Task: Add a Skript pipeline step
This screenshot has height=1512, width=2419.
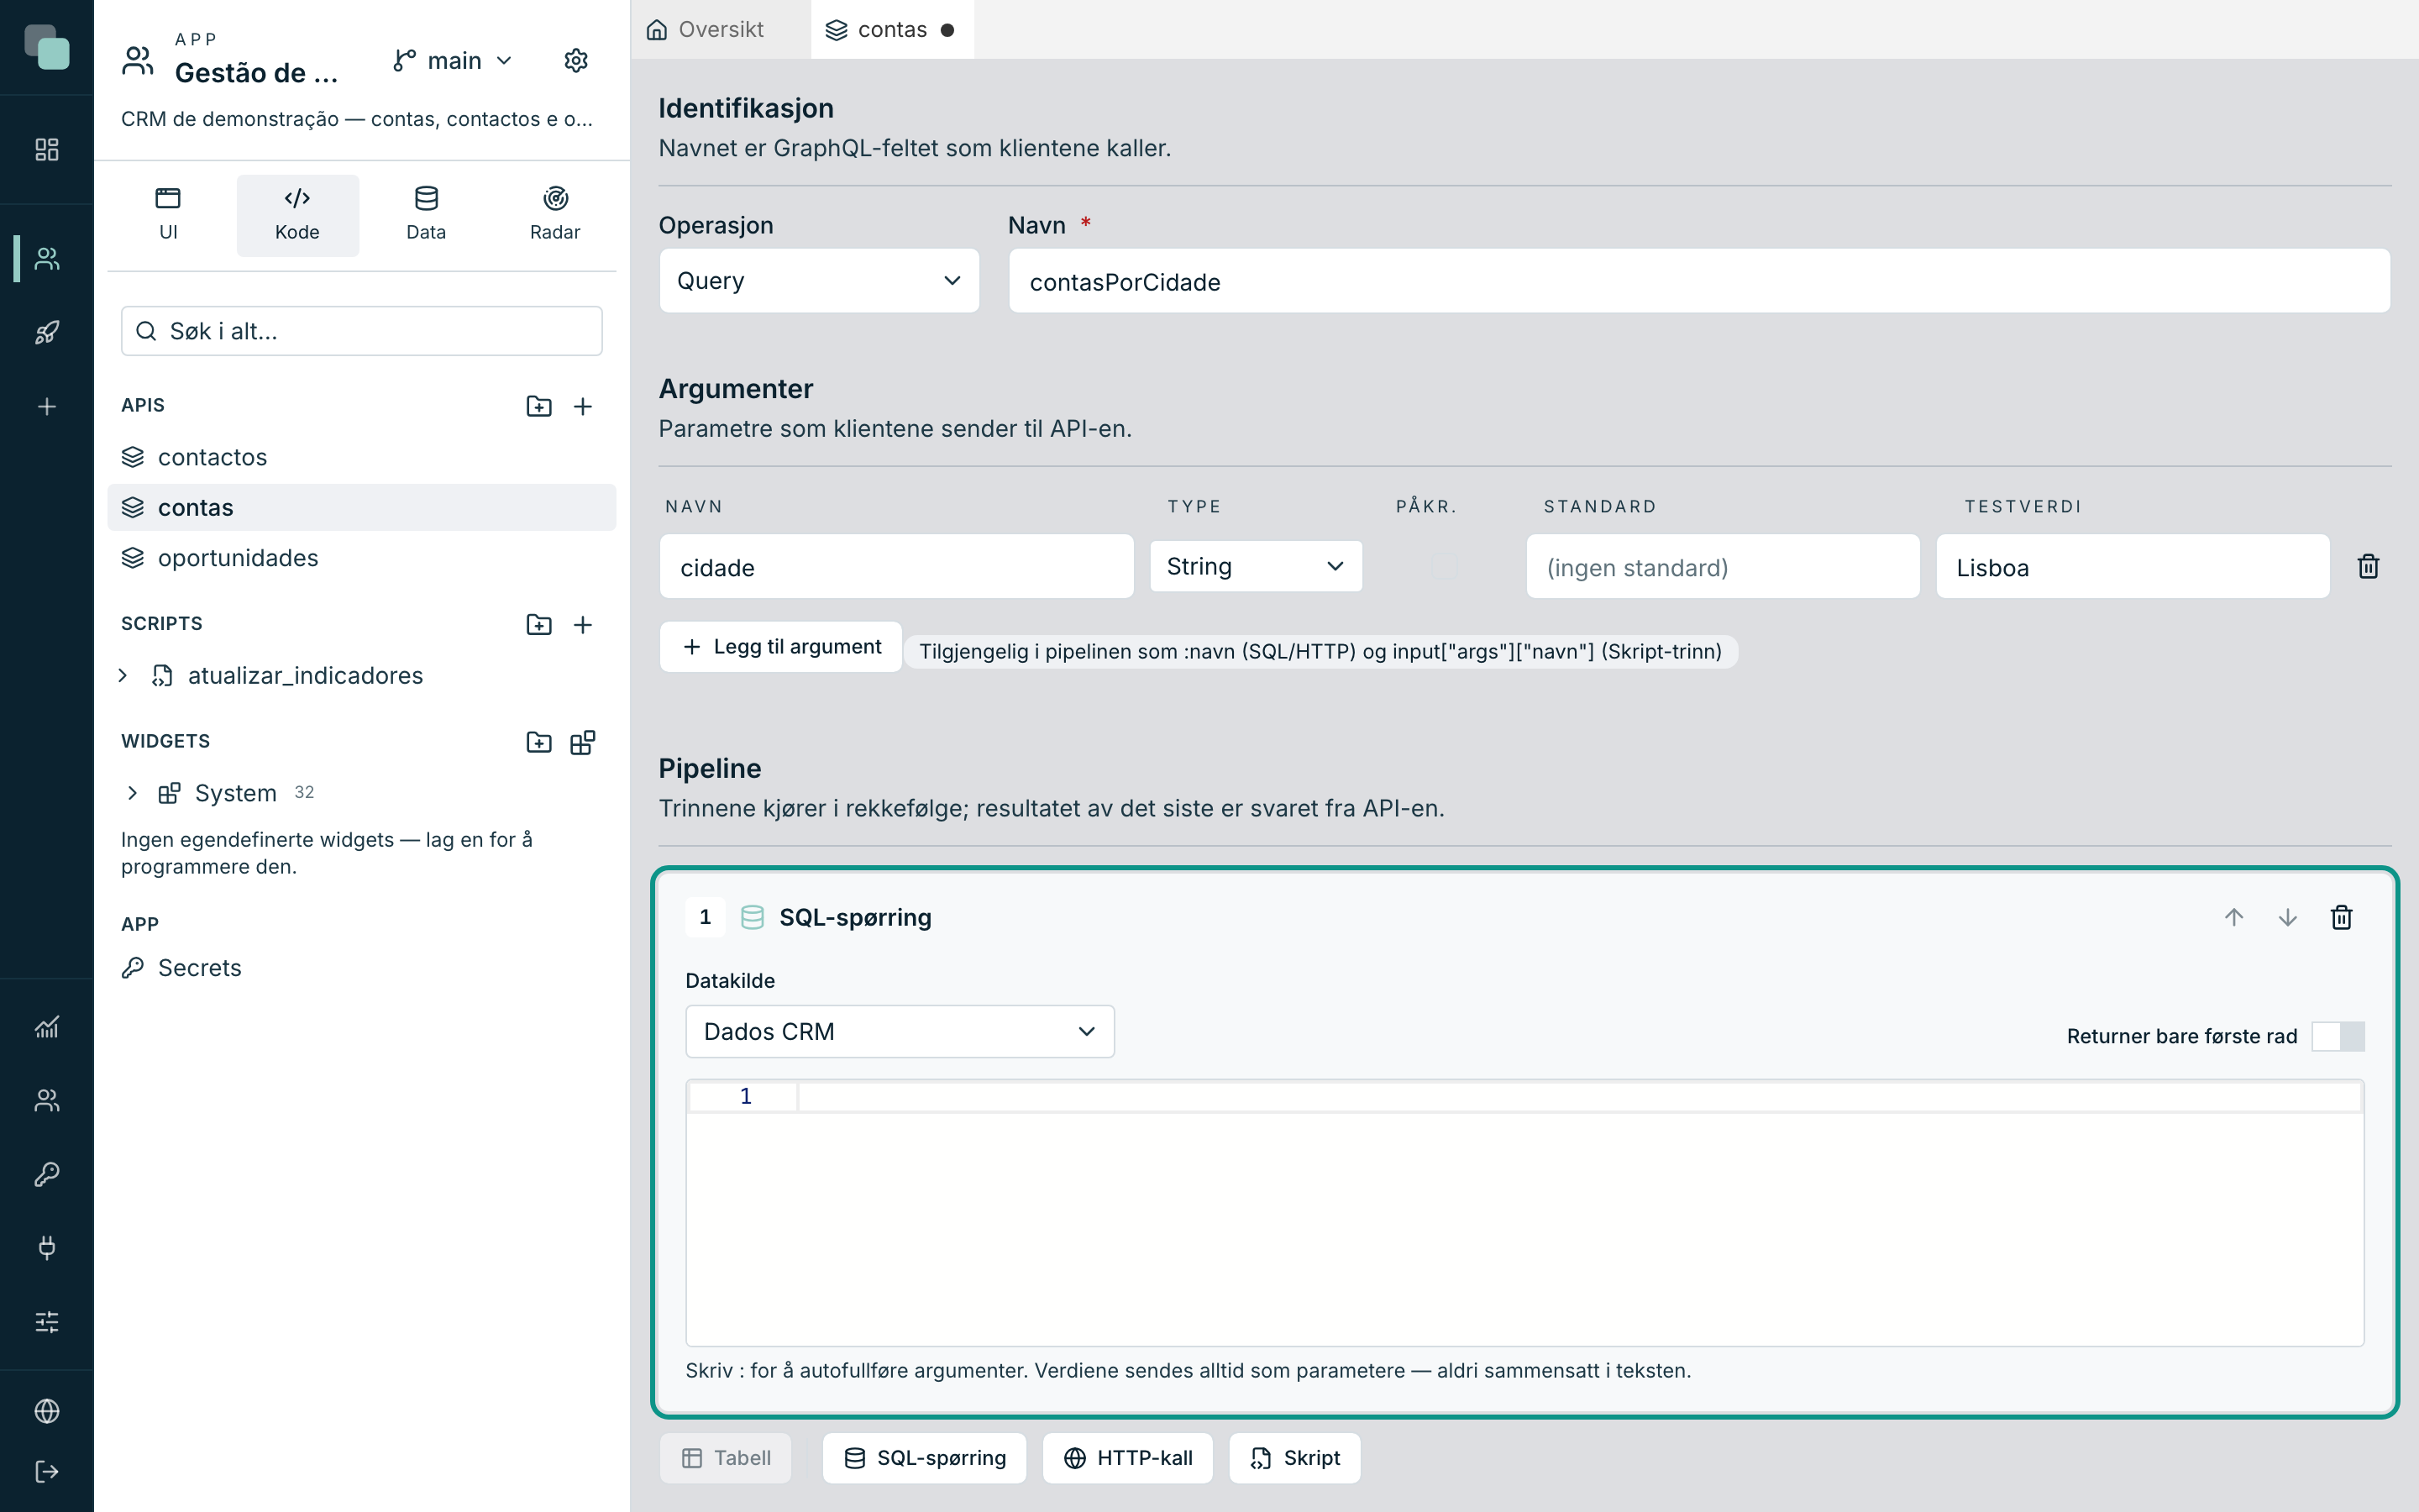Action: 1294,1458
